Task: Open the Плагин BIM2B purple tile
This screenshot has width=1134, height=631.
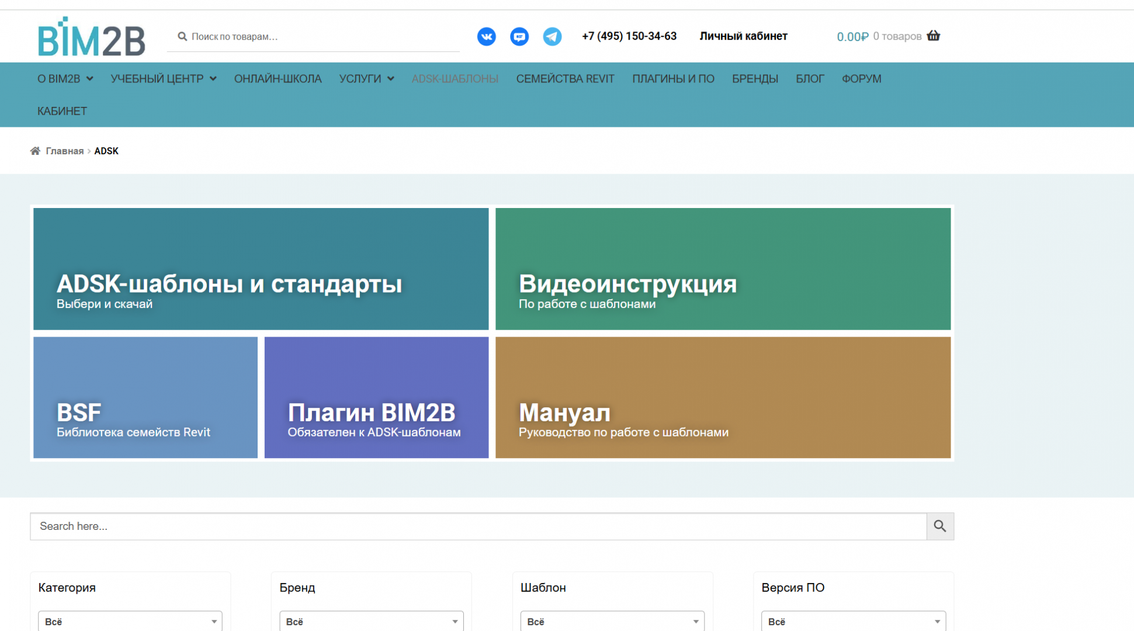Action: [x=376, y=397]
